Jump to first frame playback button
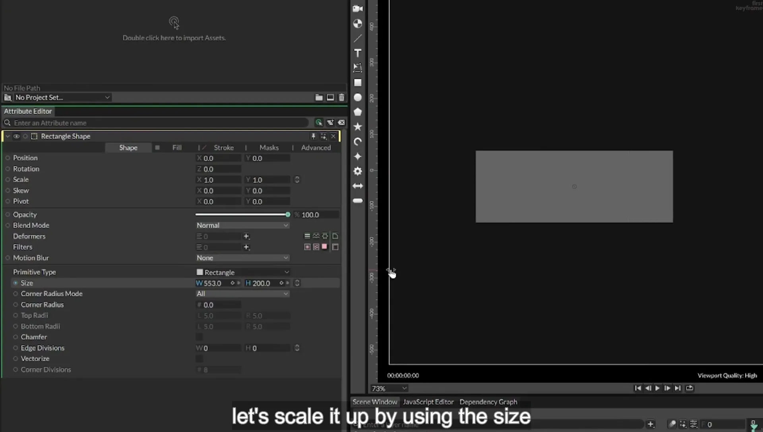Viewport: 763px width, 432px height. click(637, 388)
